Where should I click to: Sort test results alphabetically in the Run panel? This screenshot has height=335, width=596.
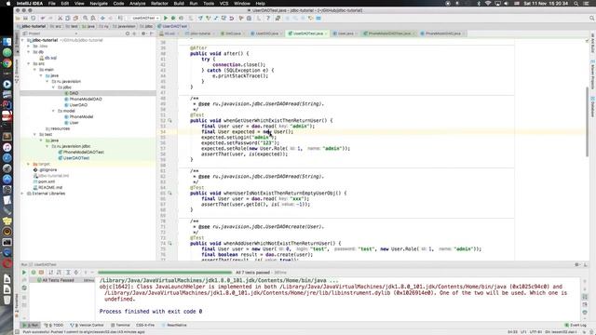pyautogui.click(x=51, y=273)
